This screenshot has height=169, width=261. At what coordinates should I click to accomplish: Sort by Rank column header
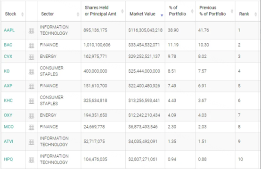(244, 14)
